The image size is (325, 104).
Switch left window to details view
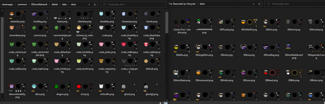pyautogui.click(x=161, y=103)
